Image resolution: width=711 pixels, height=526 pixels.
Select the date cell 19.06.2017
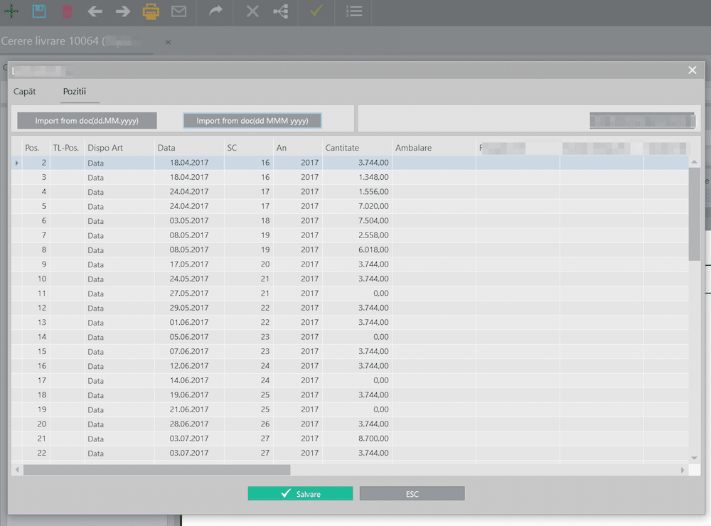coord(190,395)
